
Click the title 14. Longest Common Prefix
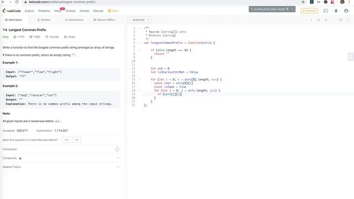tap(24, 30)
